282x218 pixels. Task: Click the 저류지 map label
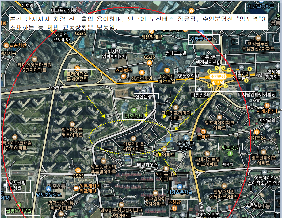pos(228,165)
